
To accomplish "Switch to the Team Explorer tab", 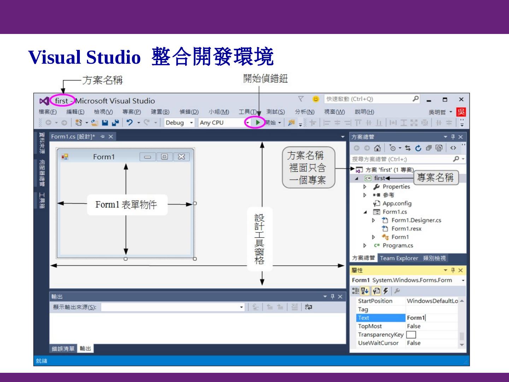I will click(x=399, y=258).
